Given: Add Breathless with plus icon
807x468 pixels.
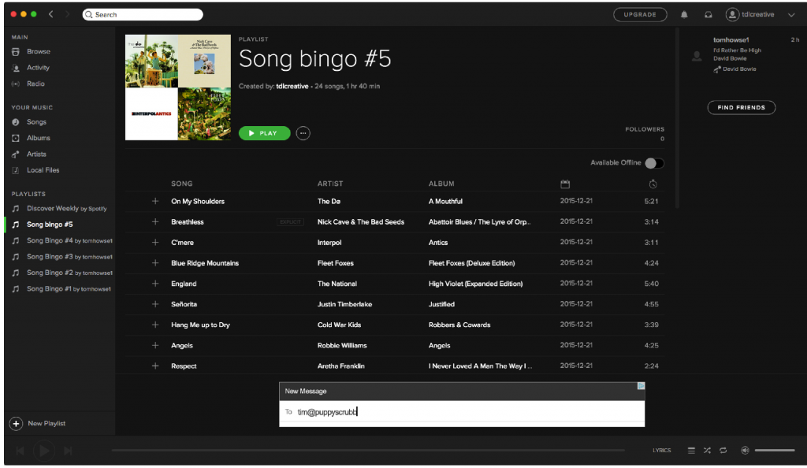Looking at the screenshot, I should click(155, 221).
